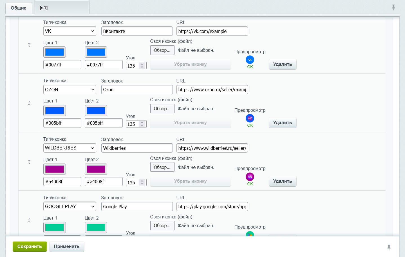Expand the OZON type/icon dropdown
Image resolution: width=405 pixels, height=257 pixels.
[70, 90]
